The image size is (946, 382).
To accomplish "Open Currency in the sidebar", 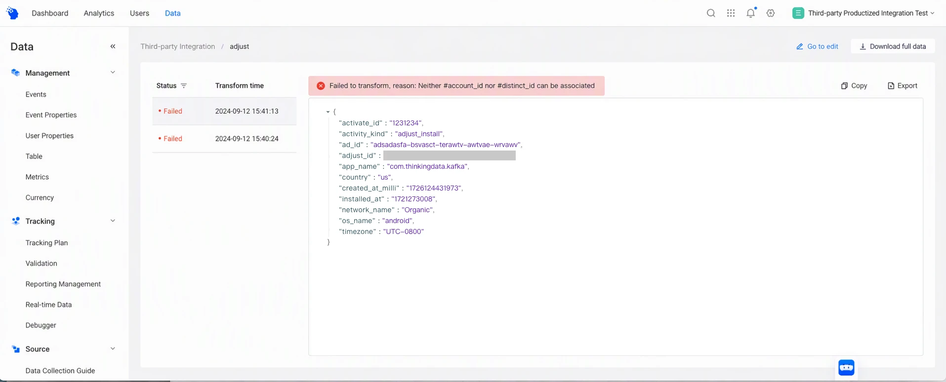I will (40, 197).
